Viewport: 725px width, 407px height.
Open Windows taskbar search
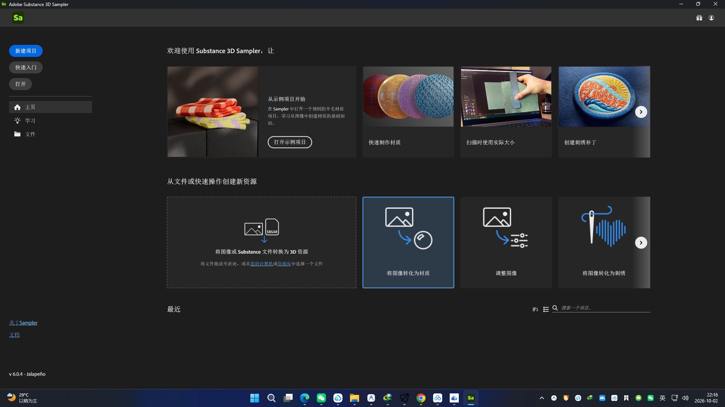[x=271, y=398]
